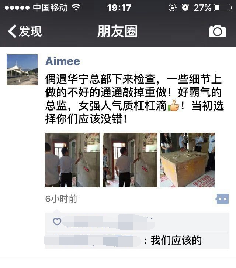The width and height of the screenshot is (236, 268).
Task: Go back to 发现 page
Action: (25, 31)
